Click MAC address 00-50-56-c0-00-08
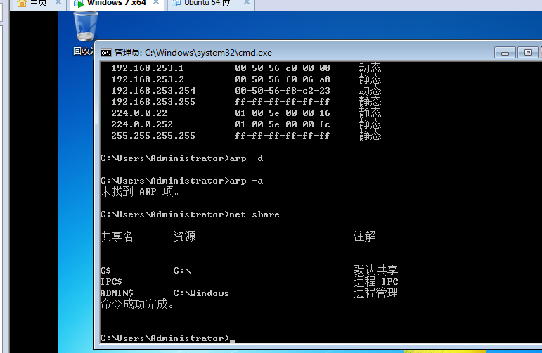 coord(283,68)
